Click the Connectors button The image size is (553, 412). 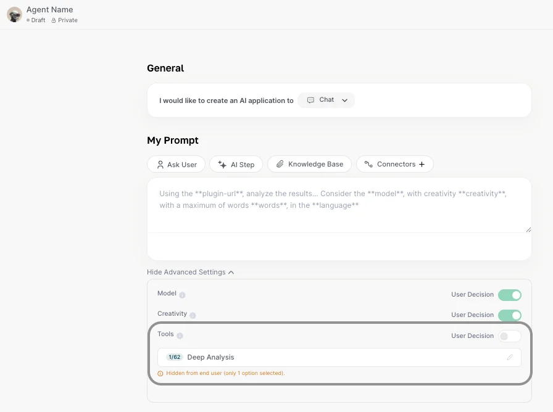tap(394, 164)
